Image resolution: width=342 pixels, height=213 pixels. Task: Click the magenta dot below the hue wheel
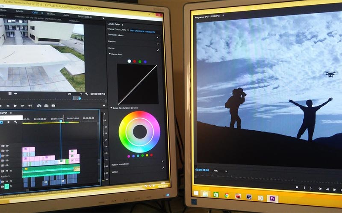pos(129,156)
